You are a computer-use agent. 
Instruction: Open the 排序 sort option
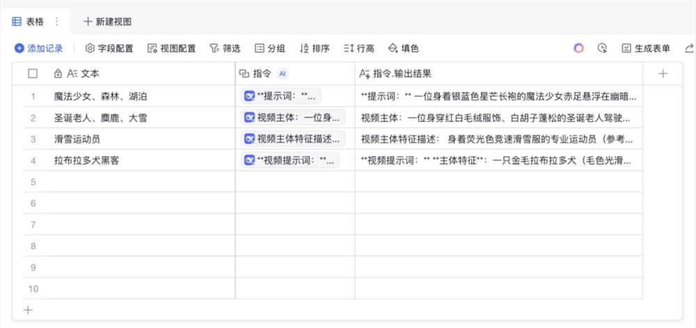315,48
